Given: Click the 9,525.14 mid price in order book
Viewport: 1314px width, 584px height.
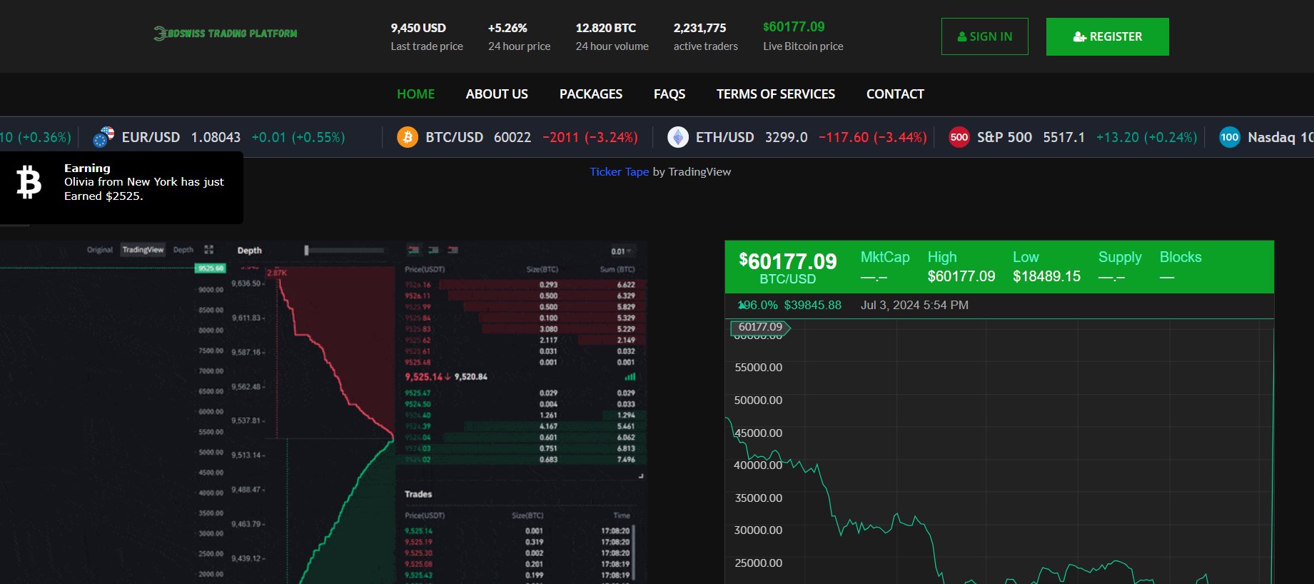Looking at the screenshot, I should [x=428, y=377].
